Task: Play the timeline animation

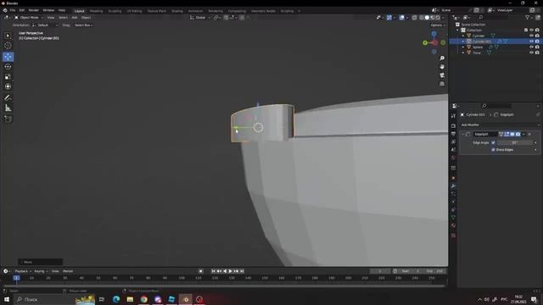Action: (230, 271)
